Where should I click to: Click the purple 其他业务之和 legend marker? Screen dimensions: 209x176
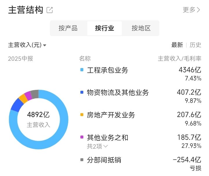pos(82,137)
